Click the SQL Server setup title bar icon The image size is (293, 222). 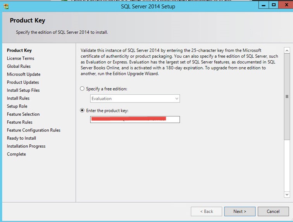click(x=6, y=6)
